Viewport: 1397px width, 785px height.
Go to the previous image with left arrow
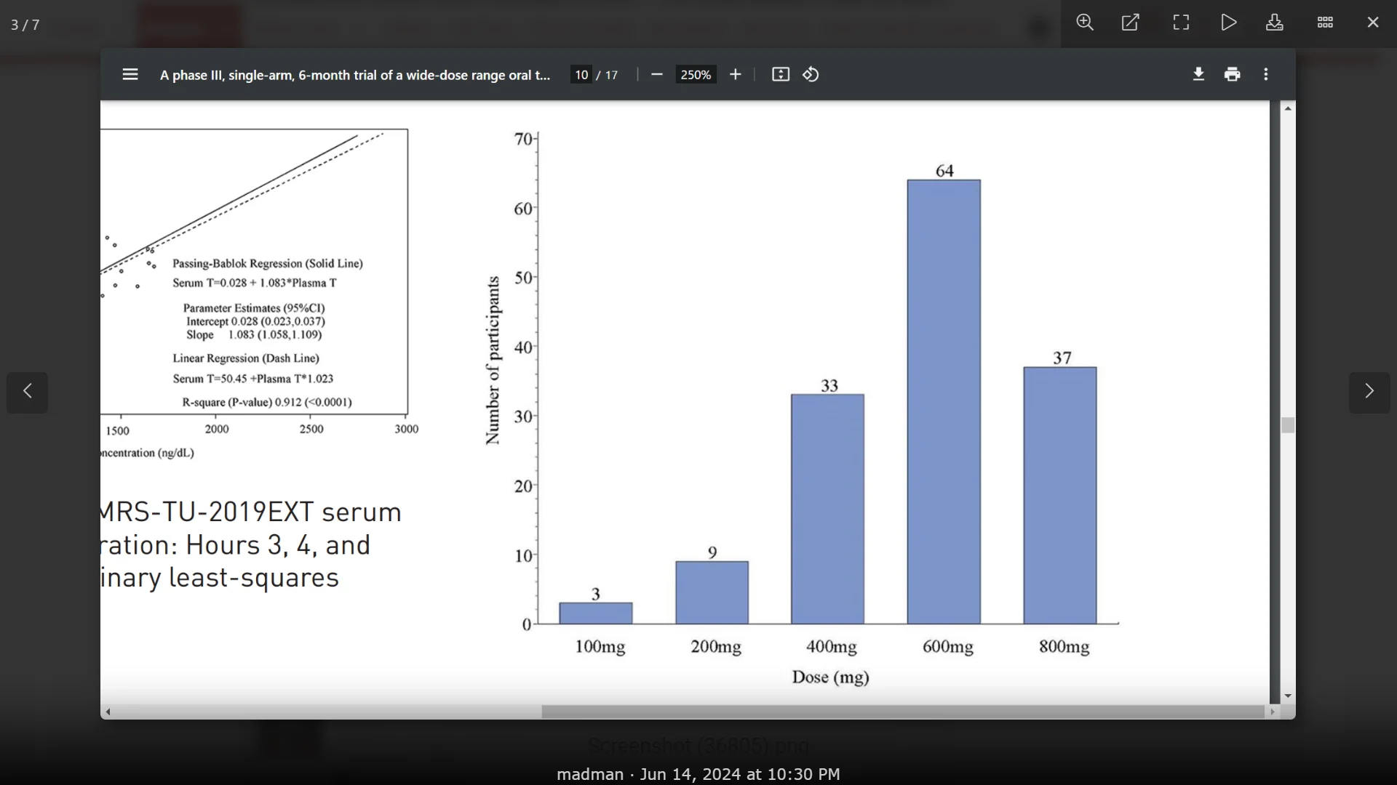[x=28, y=392]
